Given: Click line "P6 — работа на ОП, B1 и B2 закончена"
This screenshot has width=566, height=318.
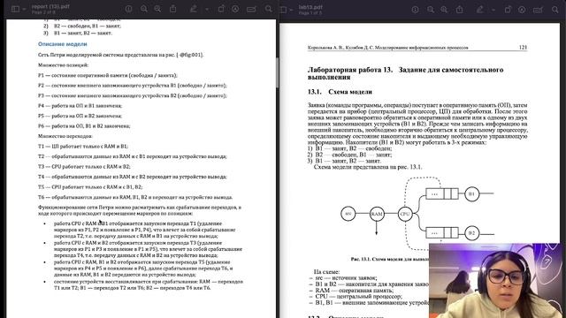Looking at the screenshot, I should click(x=84, y=125).
